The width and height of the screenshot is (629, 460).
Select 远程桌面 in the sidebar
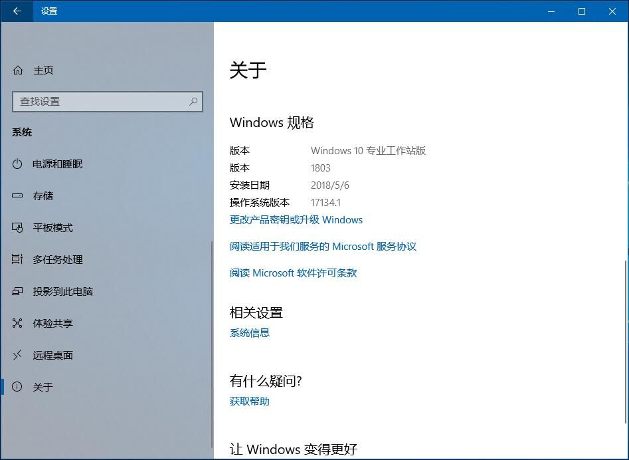pos(53,356)
